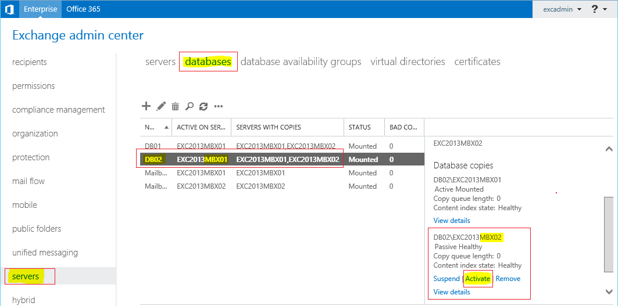Refresh the database list
The height and width of the screenshot is (306, 618).
click(203, 106)
